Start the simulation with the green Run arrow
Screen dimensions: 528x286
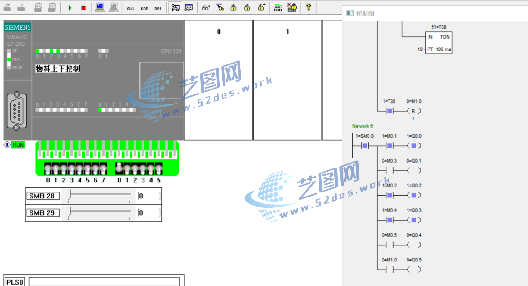point(70,8)
